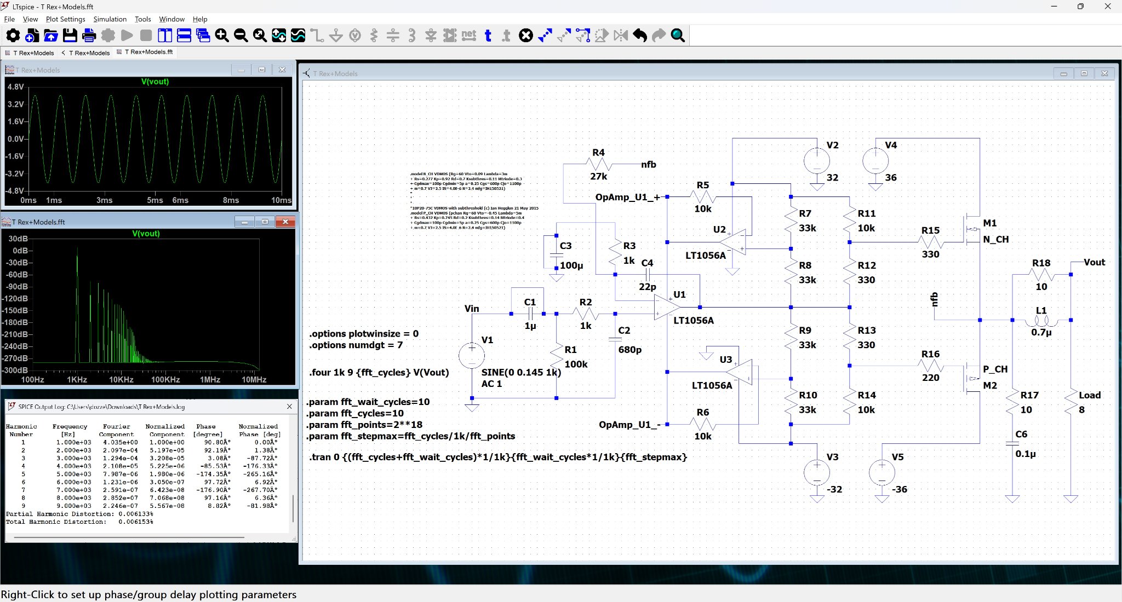
Task: Open the Tools menu
Action: 142,19
